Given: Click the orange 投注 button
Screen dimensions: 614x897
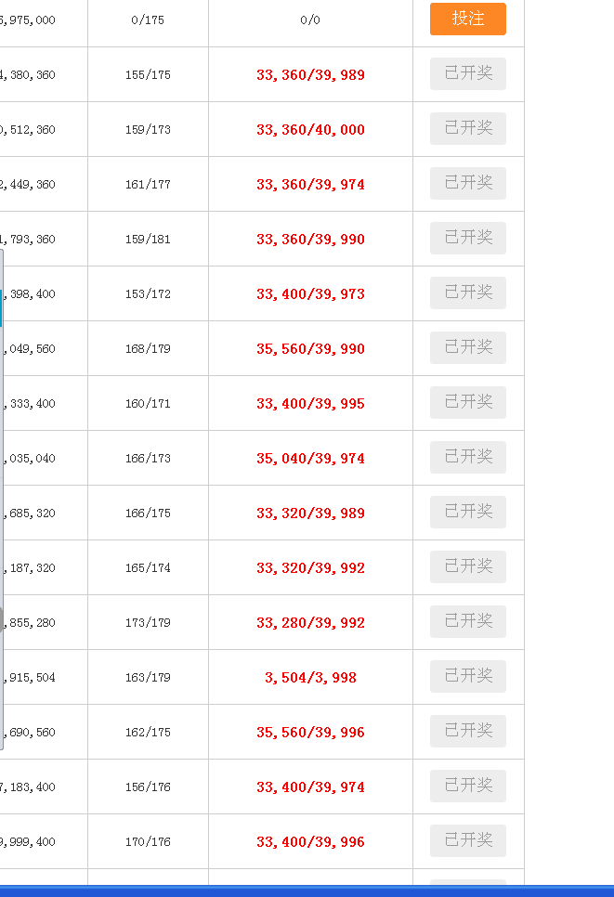Looking at the screenshot, I should [x=467, y=19].
